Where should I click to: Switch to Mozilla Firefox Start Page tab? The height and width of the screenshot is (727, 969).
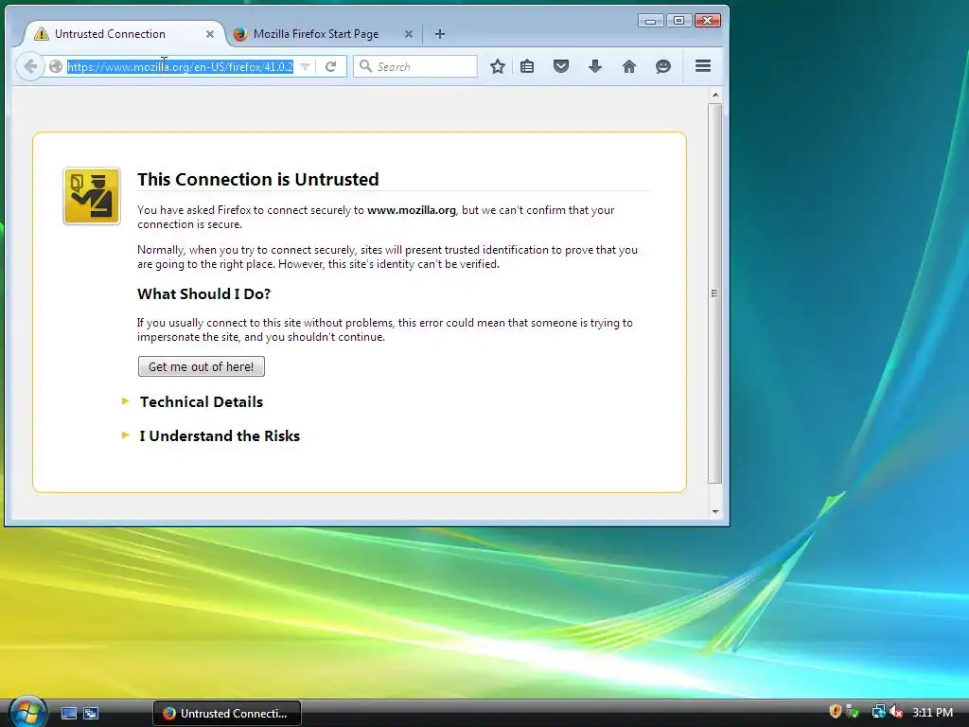click(x=322, y=34)
